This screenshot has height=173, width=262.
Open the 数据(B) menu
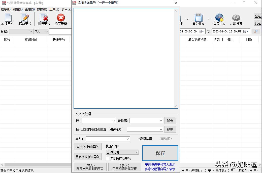(42, 9)
